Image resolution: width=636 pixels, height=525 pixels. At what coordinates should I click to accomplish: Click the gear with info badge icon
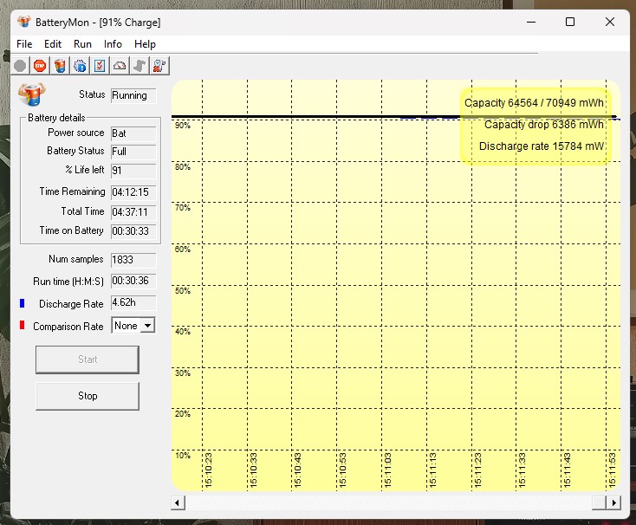tap(80, 66)
